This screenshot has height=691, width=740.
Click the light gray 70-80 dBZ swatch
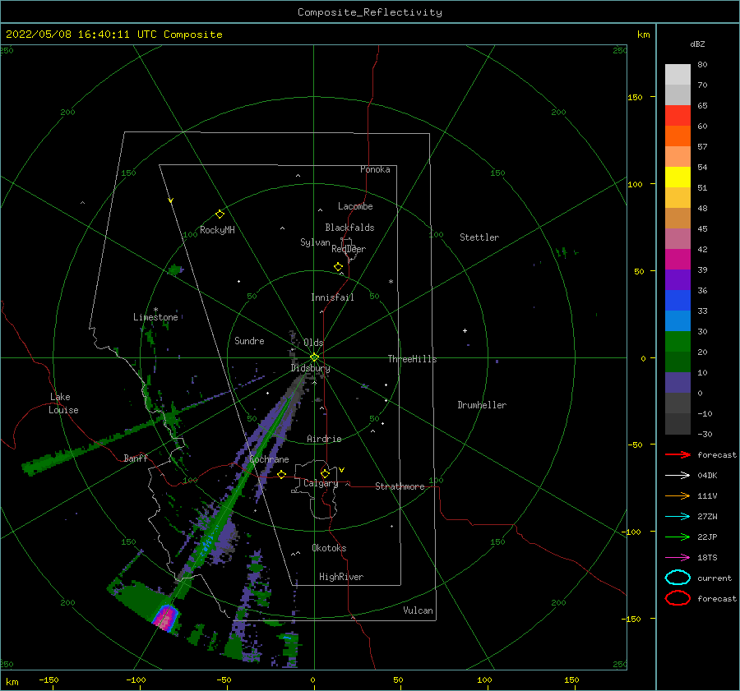pyautogui.click(x=678, y=75)
